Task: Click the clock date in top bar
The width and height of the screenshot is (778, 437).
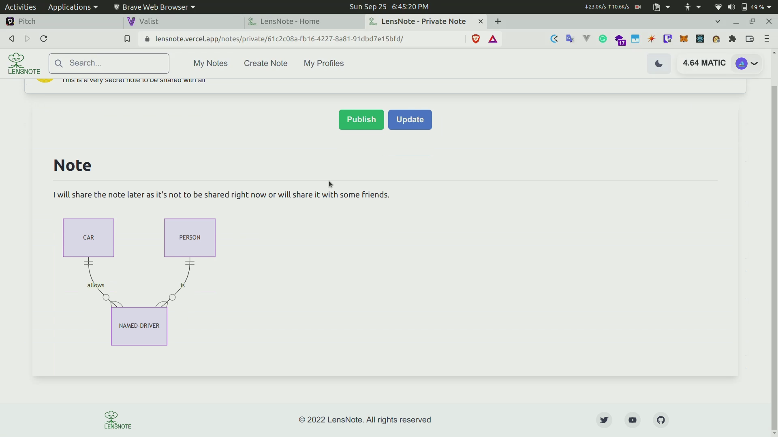Action: tap(389, 7)
